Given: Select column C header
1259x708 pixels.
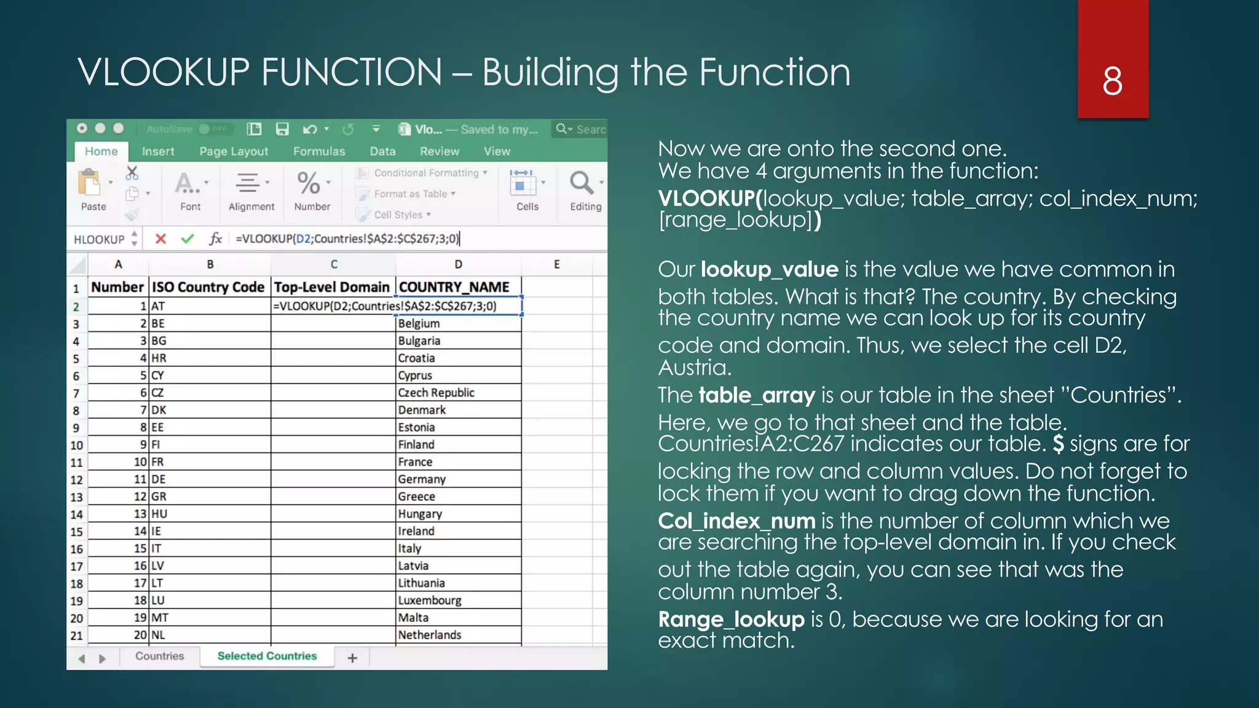Looking at the screenshot, I should click(334, 264).
